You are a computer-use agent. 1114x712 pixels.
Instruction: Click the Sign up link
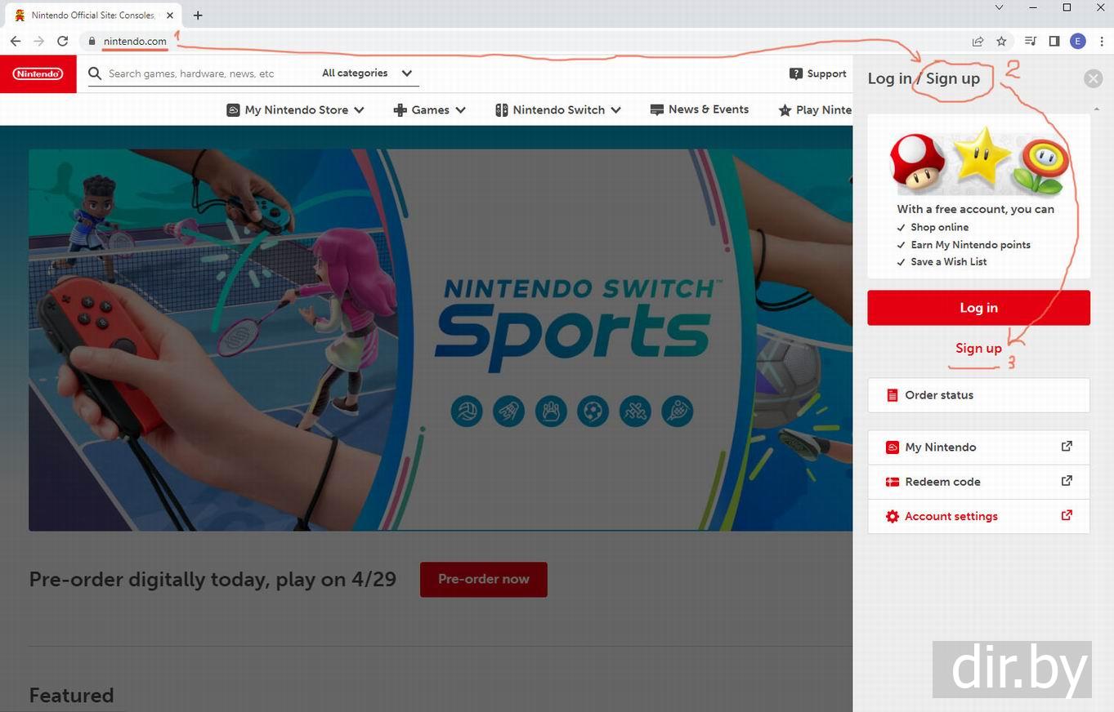click(978, 348)
